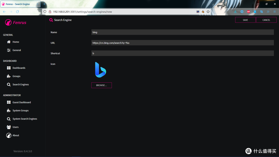Screen dimensions: 279x157
Task: Click the Fenrus wolf logo
Action: pyautogui.click(x=8, y=22)
